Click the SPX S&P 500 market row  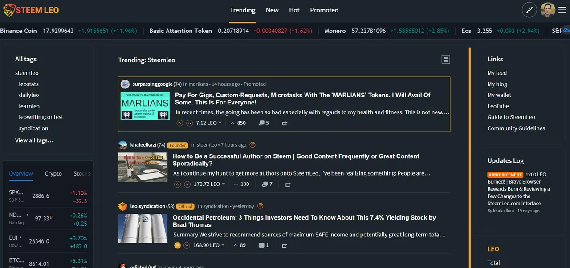tap(48, 196)
